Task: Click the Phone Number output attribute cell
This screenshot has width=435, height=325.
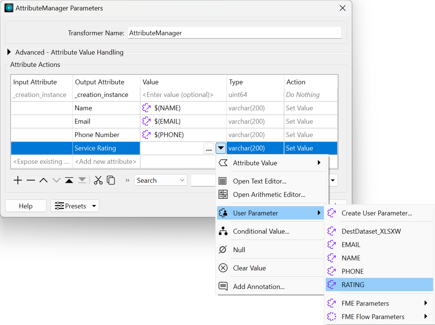Action: [x=106, y=135]
